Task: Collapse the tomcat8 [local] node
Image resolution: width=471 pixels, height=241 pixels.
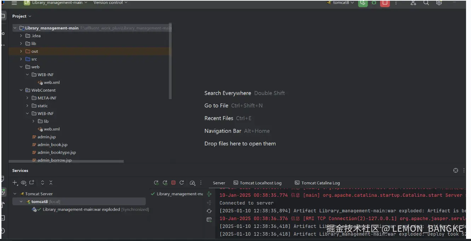Action: click(21, 202)
